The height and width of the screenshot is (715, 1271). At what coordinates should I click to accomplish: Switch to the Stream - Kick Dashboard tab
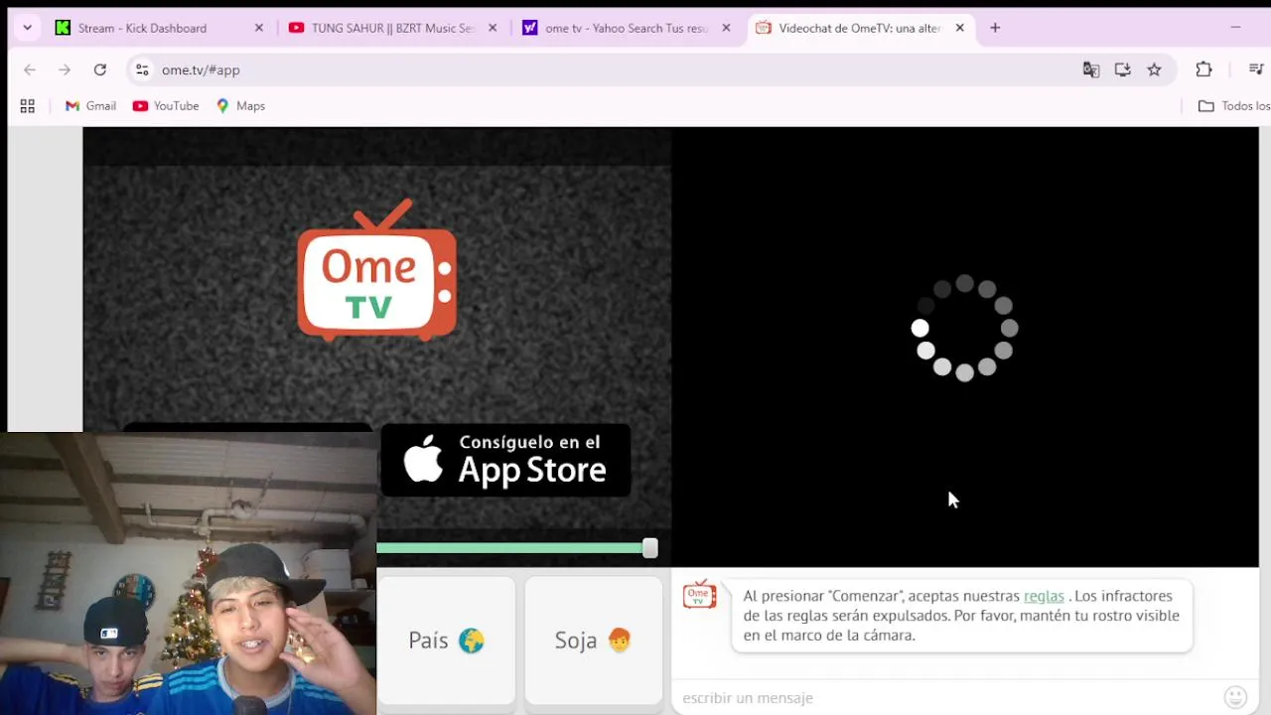159,28
